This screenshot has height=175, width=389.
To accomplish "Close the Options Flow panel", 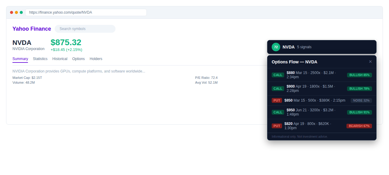I will coord(370,62).
